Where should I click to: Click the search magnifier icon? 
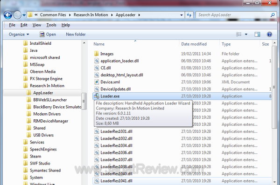(273, 15)
